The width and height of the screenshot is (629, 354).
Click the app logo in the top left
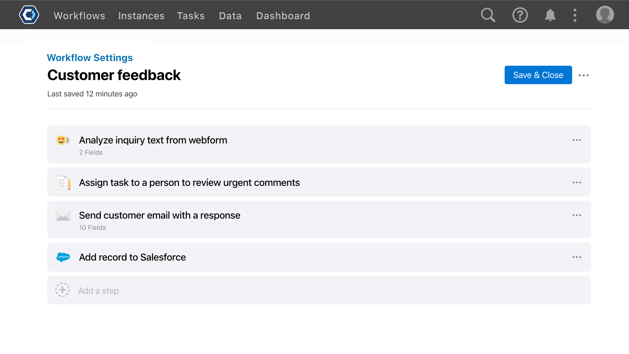29,14
